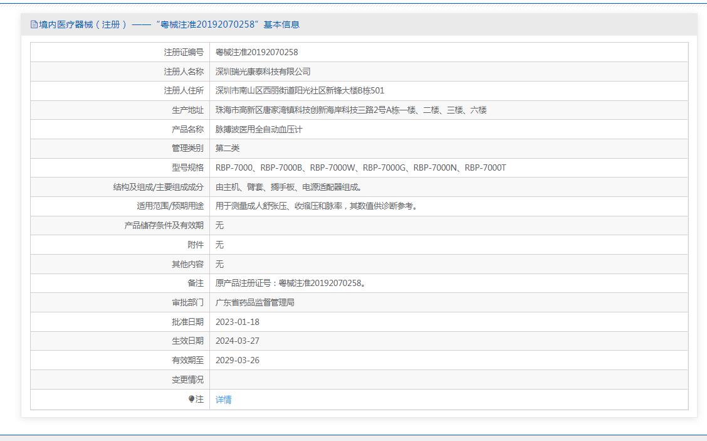Click effective date 2024-03-27
This screenshot has width=707, height=441.
237,341
